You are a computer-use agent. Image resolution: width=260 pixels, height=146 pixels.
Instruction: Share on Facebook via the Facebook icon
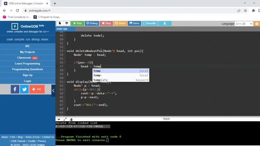15,89
